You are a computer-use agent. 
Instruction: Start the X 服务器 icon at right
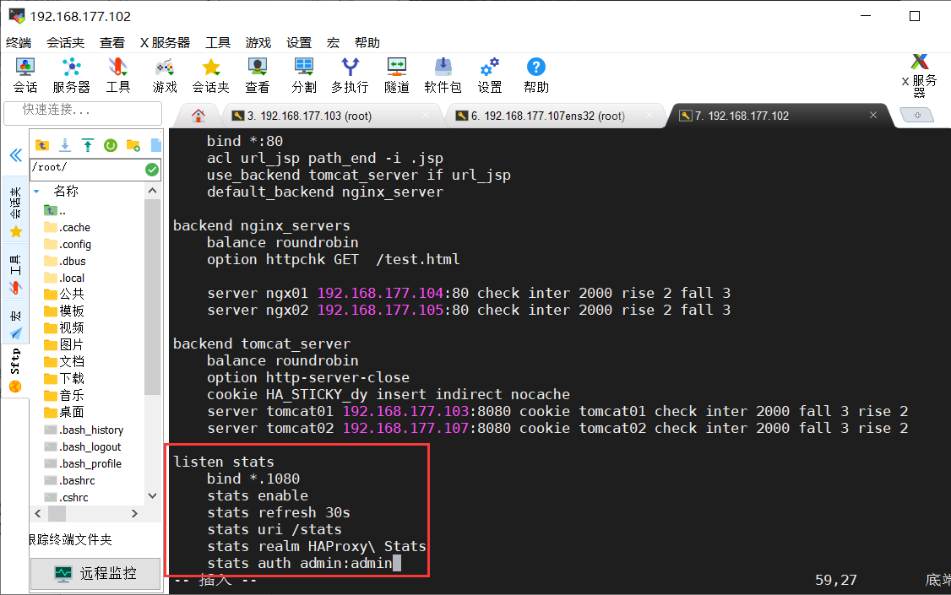pyautogui.click(x=920, y=75)
